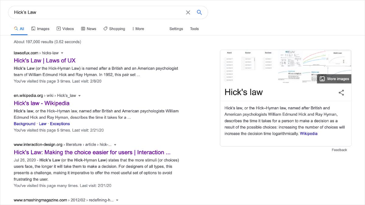Open the Wikipedia source link in knowledge panel

308,133
